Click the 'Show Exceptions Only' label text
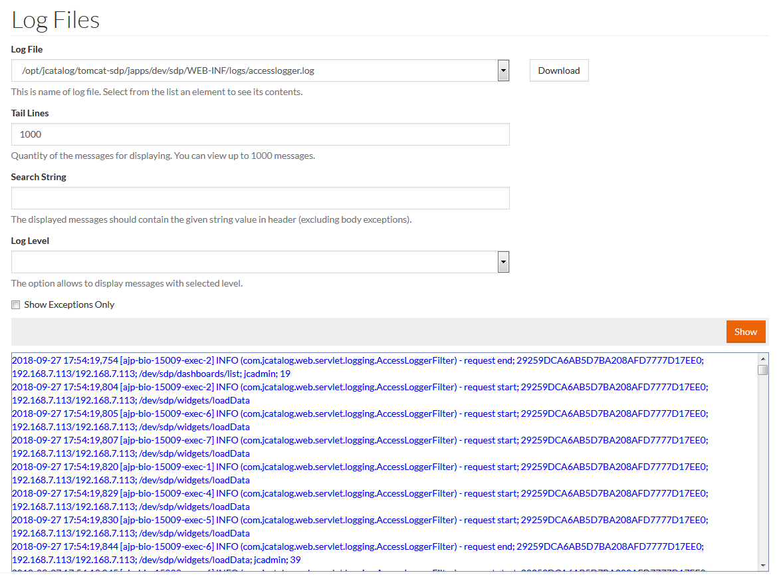 [x=69, y=304]
